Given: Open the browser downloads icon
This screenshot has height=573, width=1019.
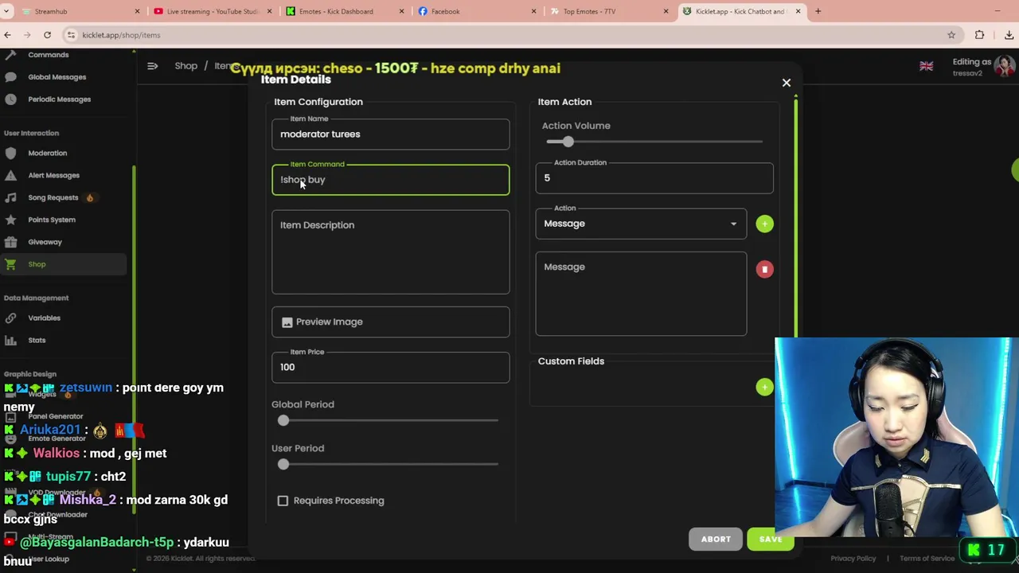Looking at the screenshot, I should [1009, 35].
